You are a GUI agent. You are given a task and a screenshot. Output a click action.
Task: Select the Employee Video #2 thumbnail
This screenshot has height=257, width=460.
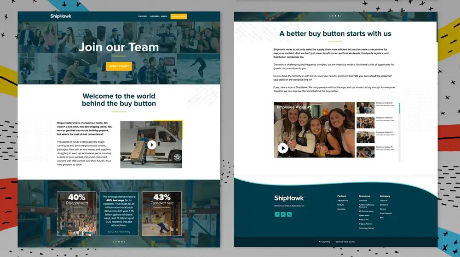coord(366,108)
